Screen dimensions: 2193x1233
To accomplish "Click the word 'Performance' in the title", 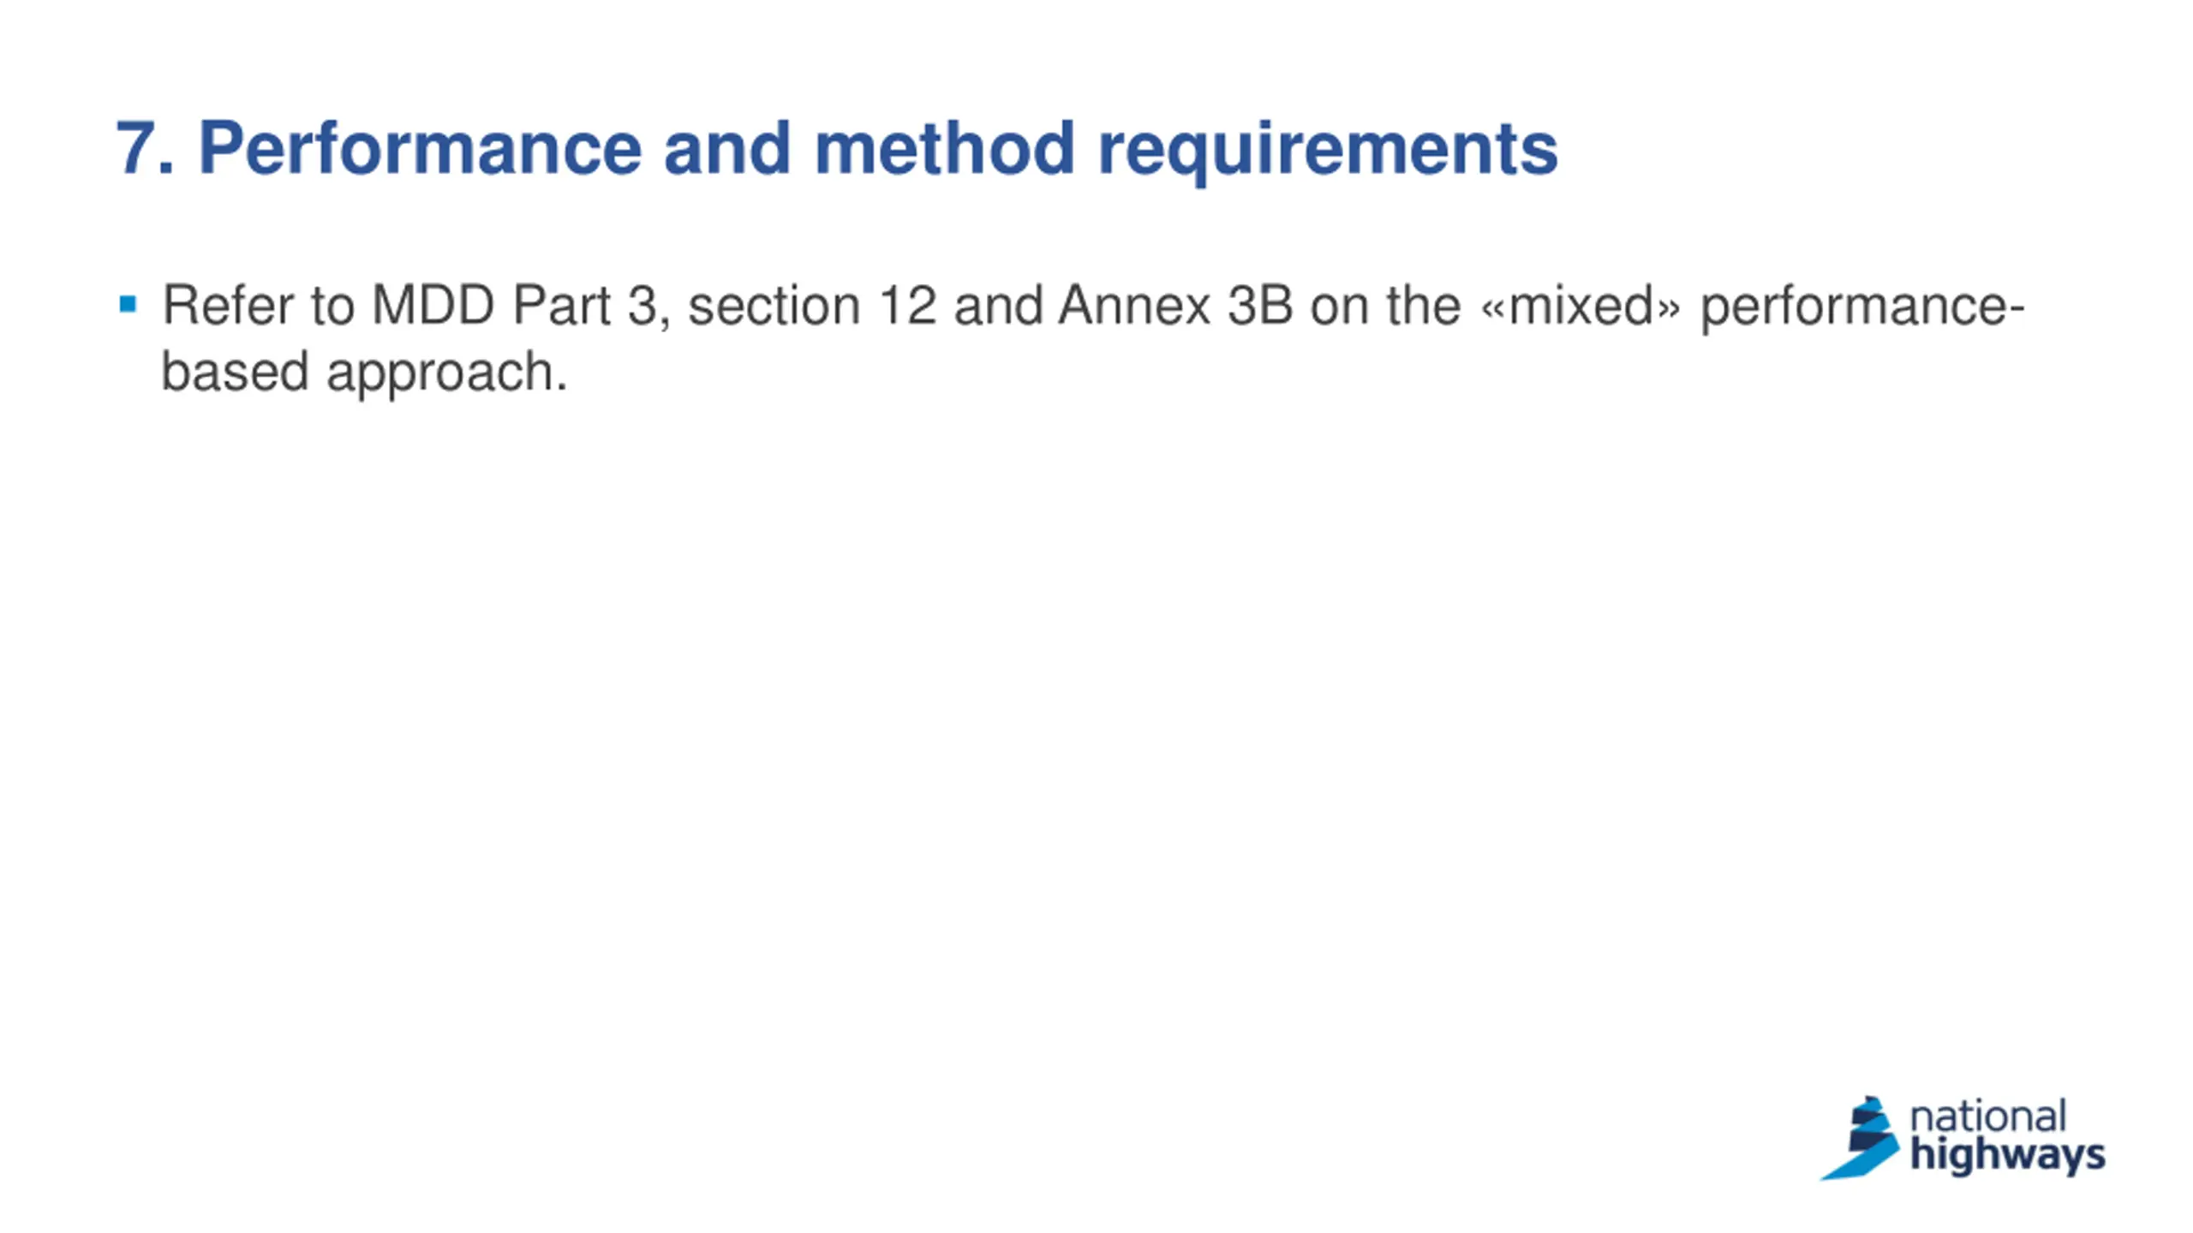I will tap(420, 149).
